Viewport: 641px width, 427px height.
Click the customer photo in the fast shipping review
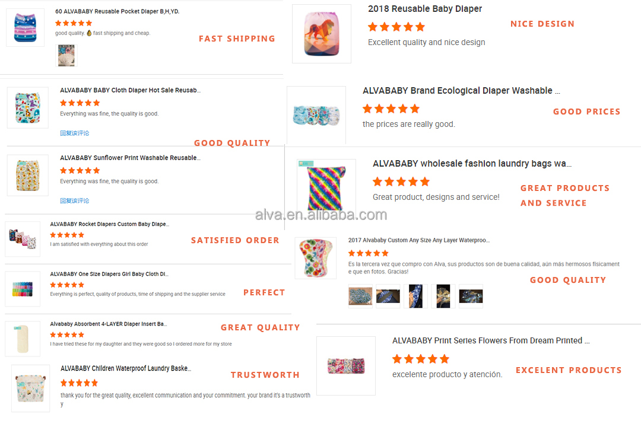coord(66,55)
